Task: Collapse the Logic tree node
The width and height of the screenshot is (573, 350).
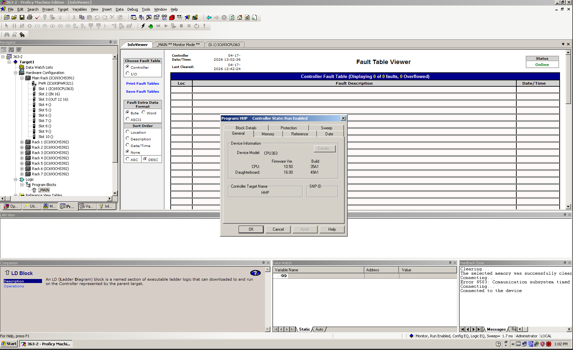Action: pyautogui.click(x=16, y=179)
